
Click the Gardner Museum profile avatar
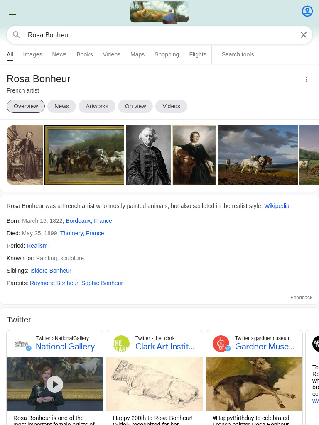[221, 343]
